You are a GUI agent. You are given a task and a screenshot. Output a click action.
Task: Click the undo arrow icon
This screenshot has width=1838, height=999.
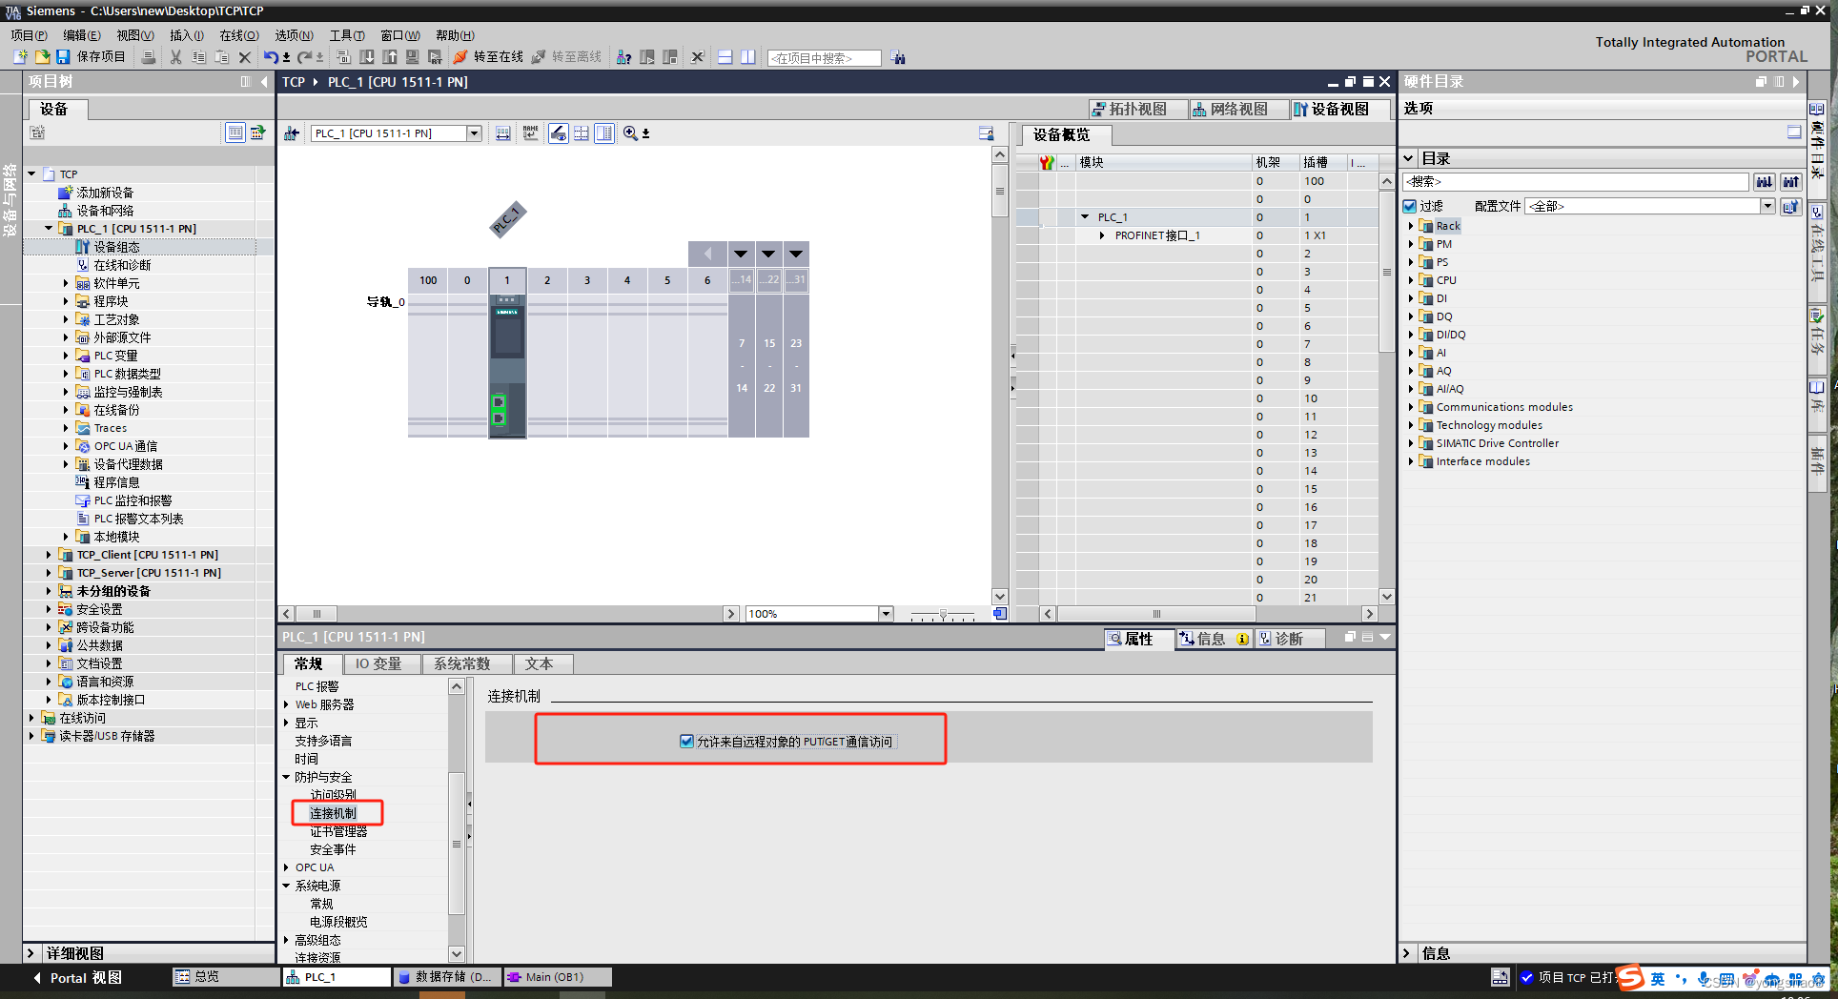(271, 57)
